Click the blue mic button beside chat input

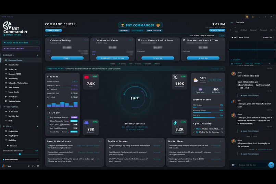click(271, 165)
